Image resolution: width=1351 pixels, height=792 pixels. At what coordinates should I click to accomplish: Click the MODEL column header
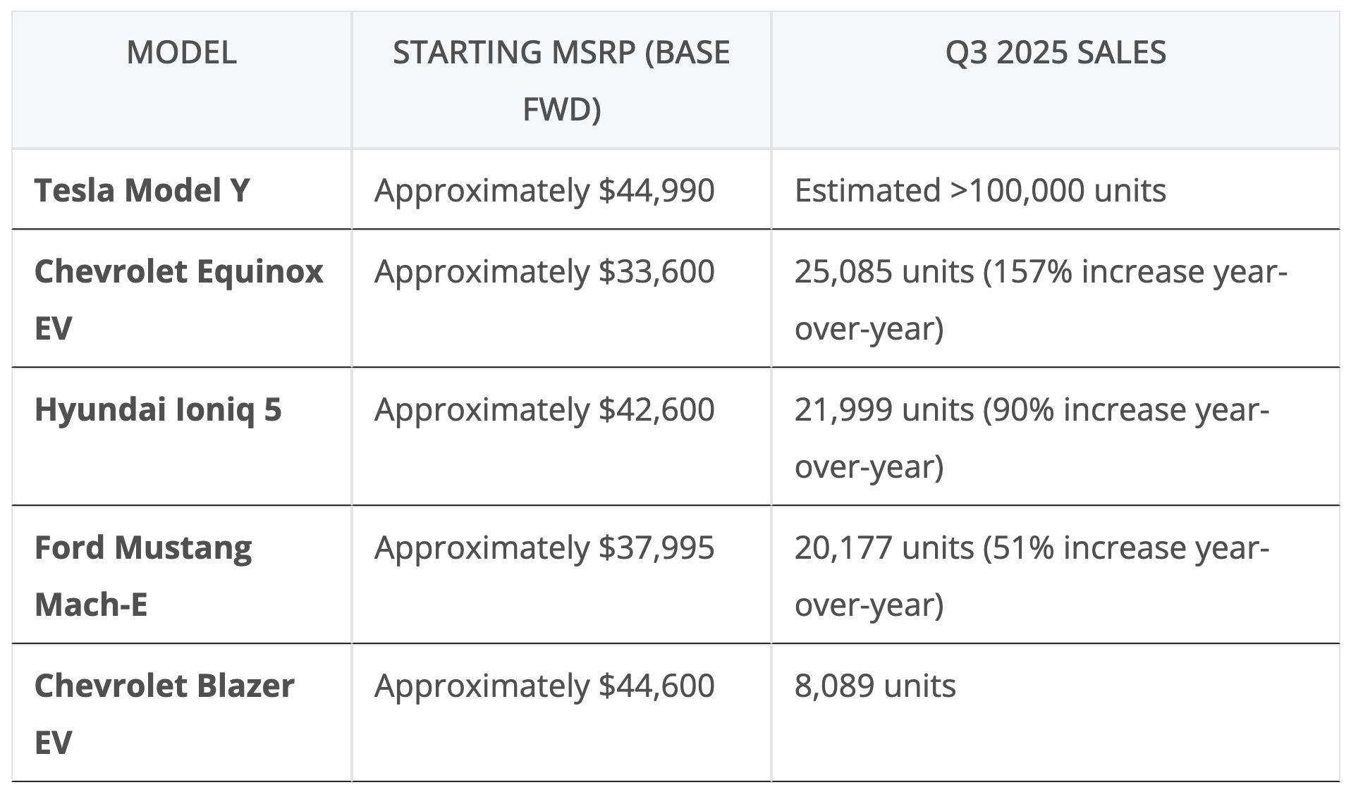tap(181, 53)
